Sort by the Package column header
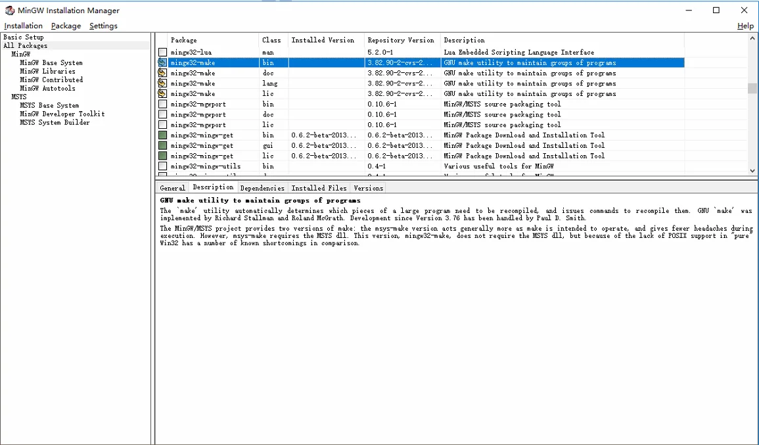 click(213, 40)
